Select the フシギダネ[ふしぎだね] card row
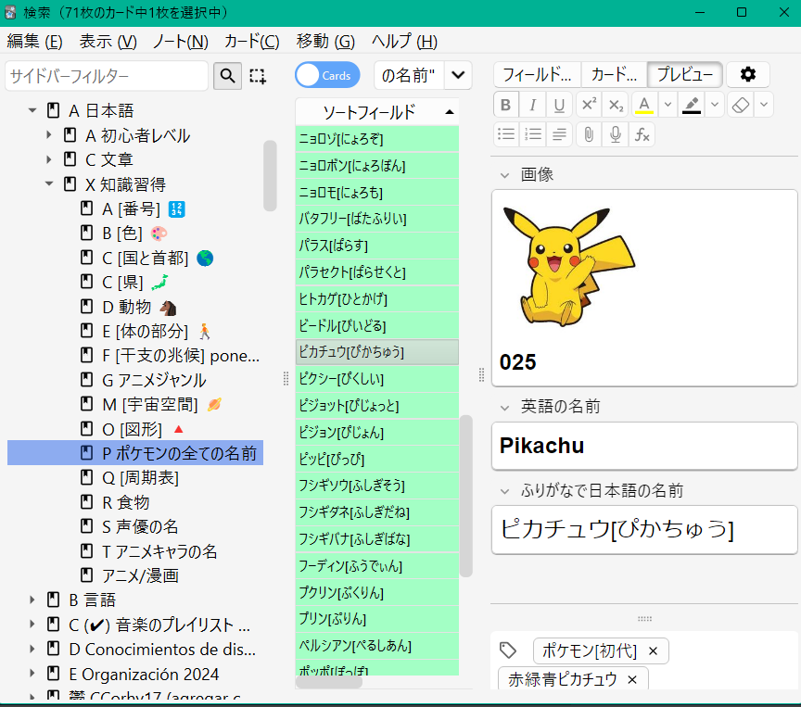801x707 pixels. click(377, 512)
